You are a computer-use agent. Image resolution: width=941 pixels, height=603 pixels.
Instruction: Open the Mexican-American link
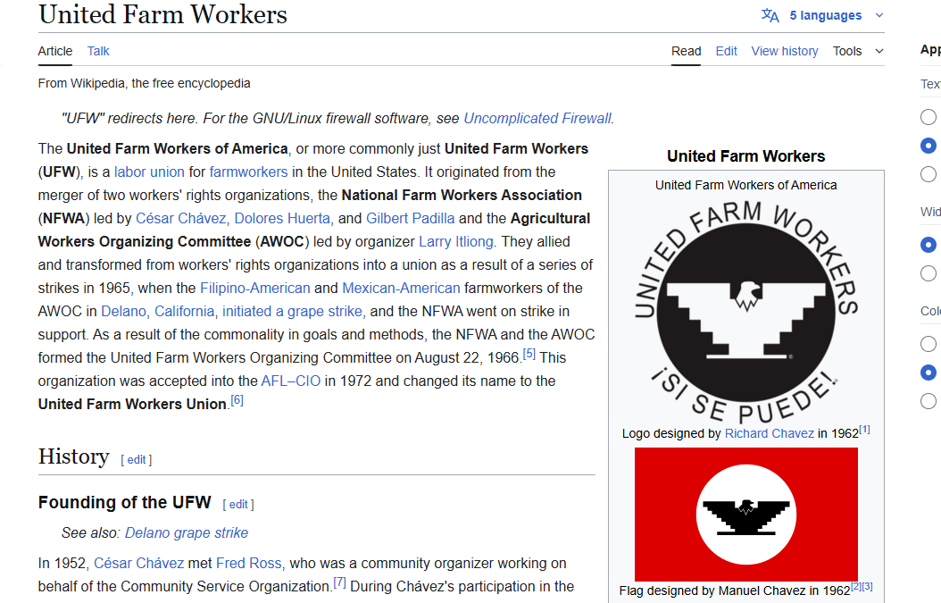click(x=401, y=288)
